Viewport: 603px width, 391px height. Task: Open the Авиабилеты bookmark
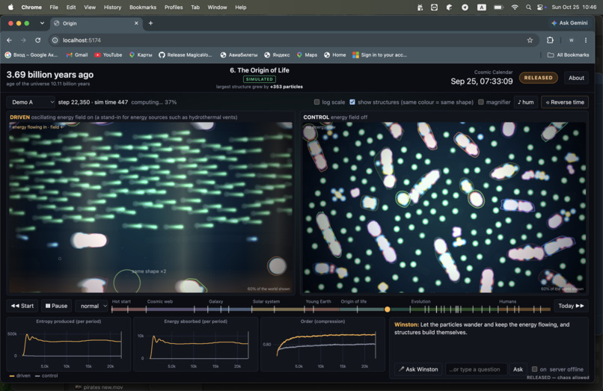coord(239,55)
